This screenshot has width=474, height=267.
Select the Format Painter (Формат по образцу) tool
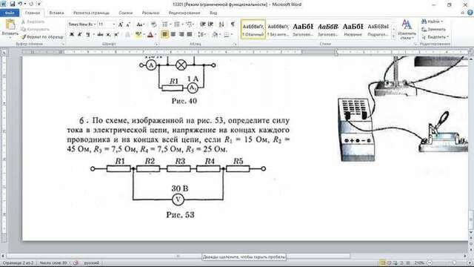click(42, 37)
